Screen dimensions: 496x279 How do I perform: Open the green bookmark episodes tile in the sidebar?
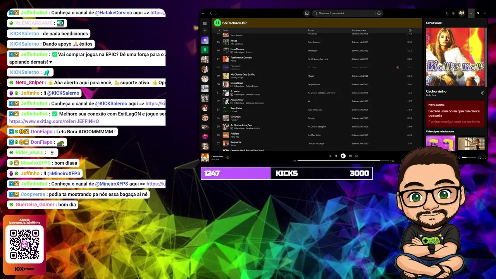click(x=205, y=50)
